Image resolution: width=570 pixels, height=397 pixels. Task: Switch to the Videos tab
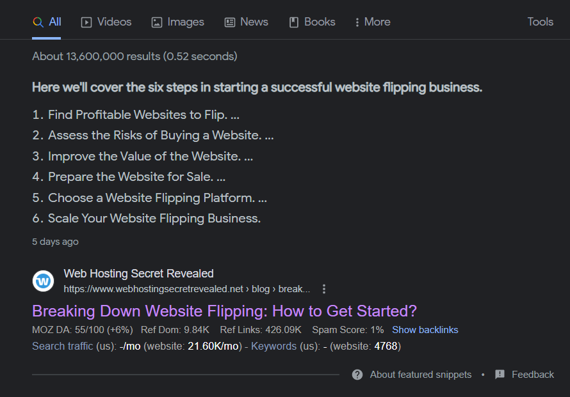(x=106, y=22)
